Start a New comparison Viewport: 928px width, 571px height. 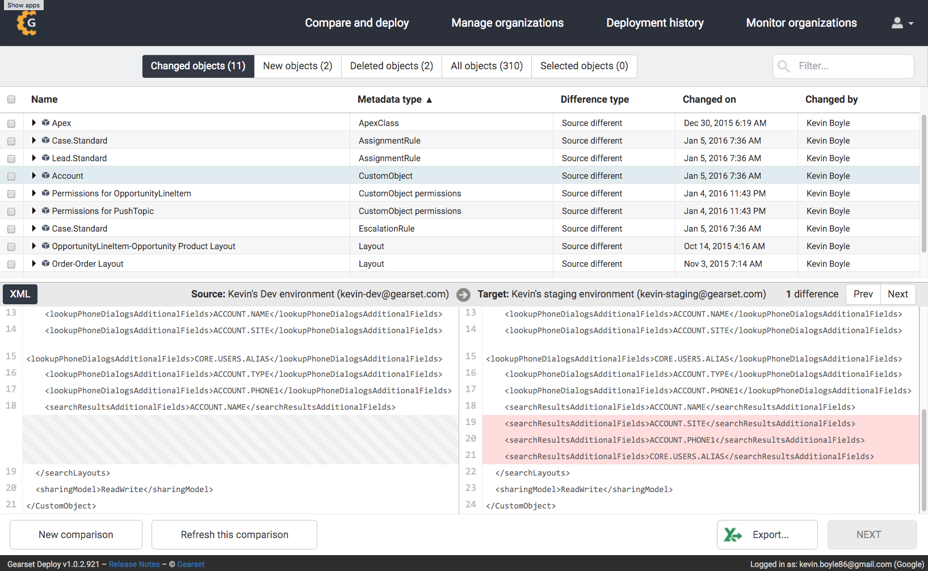[x=76, y=535]
